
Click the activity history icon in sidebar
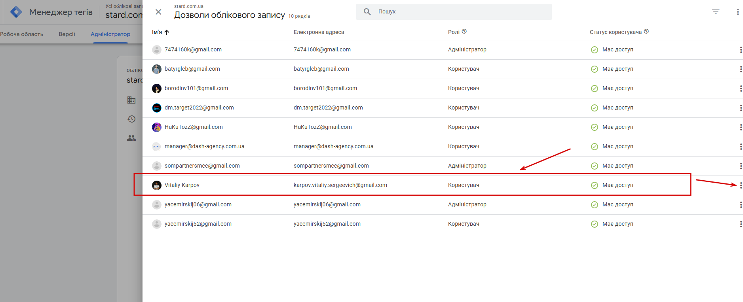pos(131,119)
